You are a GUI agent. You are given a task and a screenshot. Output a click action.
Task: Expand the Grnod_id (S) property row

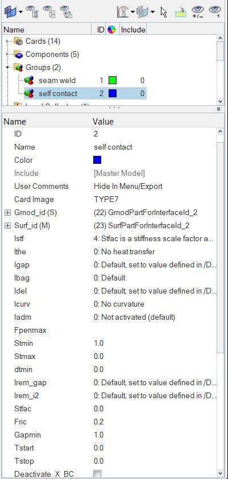(x=8, y=213)
